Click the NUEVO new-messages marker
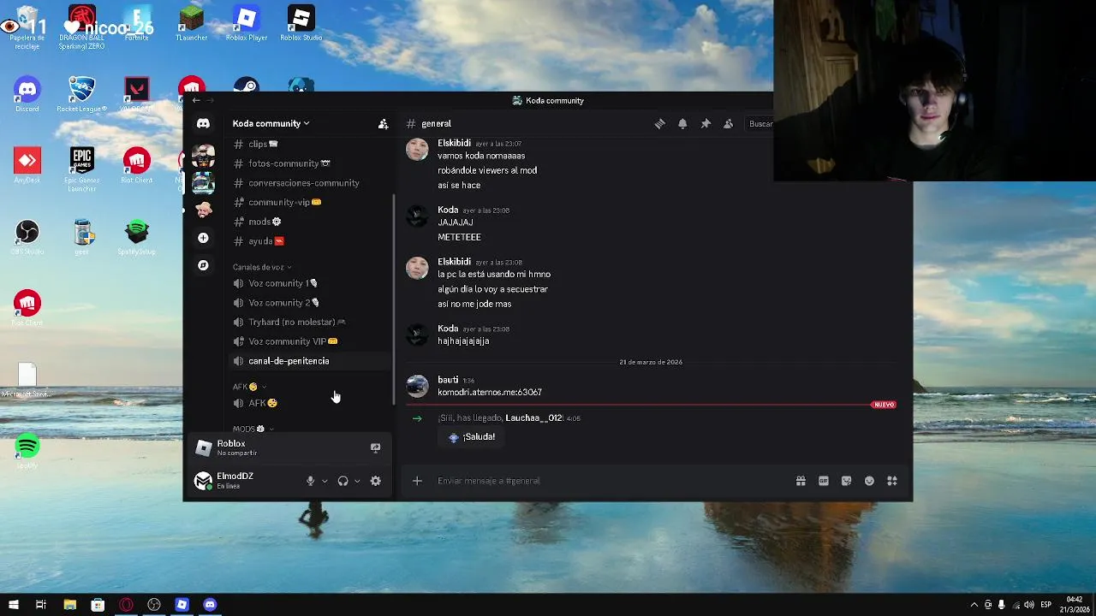Viewport: 1096px width, 616px height. click(x=884, y=405)
